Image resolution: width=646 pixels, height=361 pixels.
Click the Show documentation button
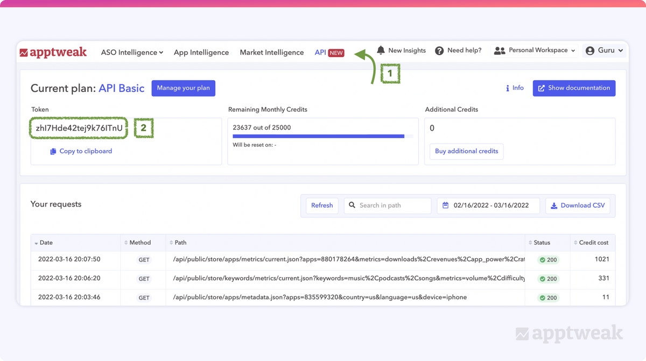pyautogui.click(x=574, y=88)
